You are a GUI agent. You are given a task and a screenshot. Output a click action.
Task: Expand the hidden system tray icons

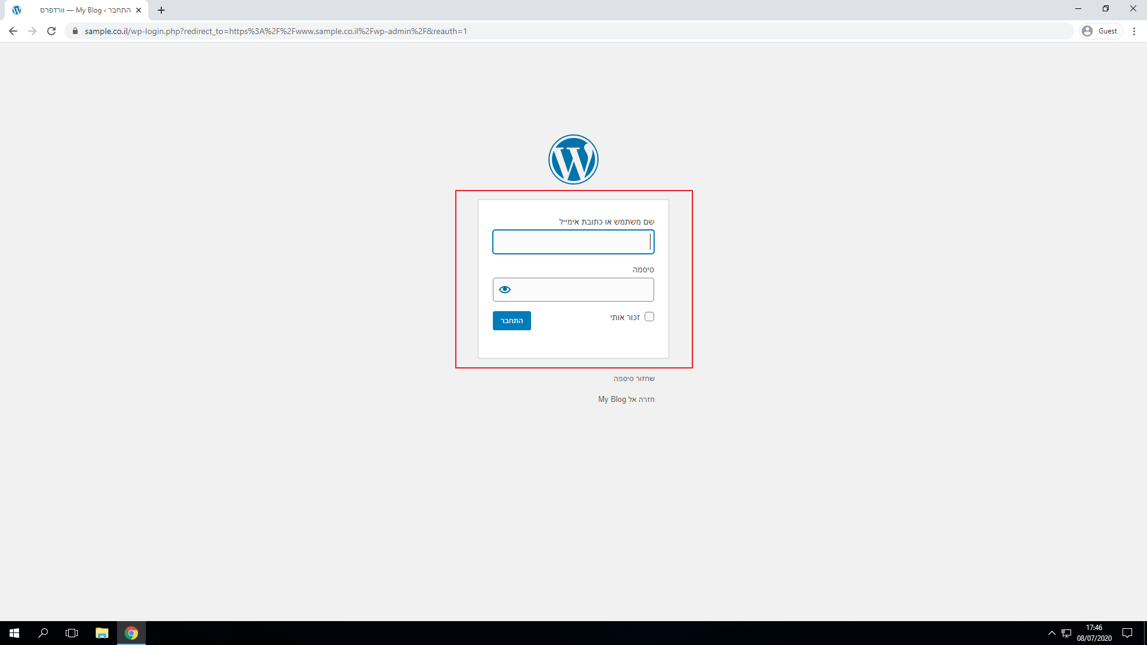pyautogui.click(x=1051, y=633)
